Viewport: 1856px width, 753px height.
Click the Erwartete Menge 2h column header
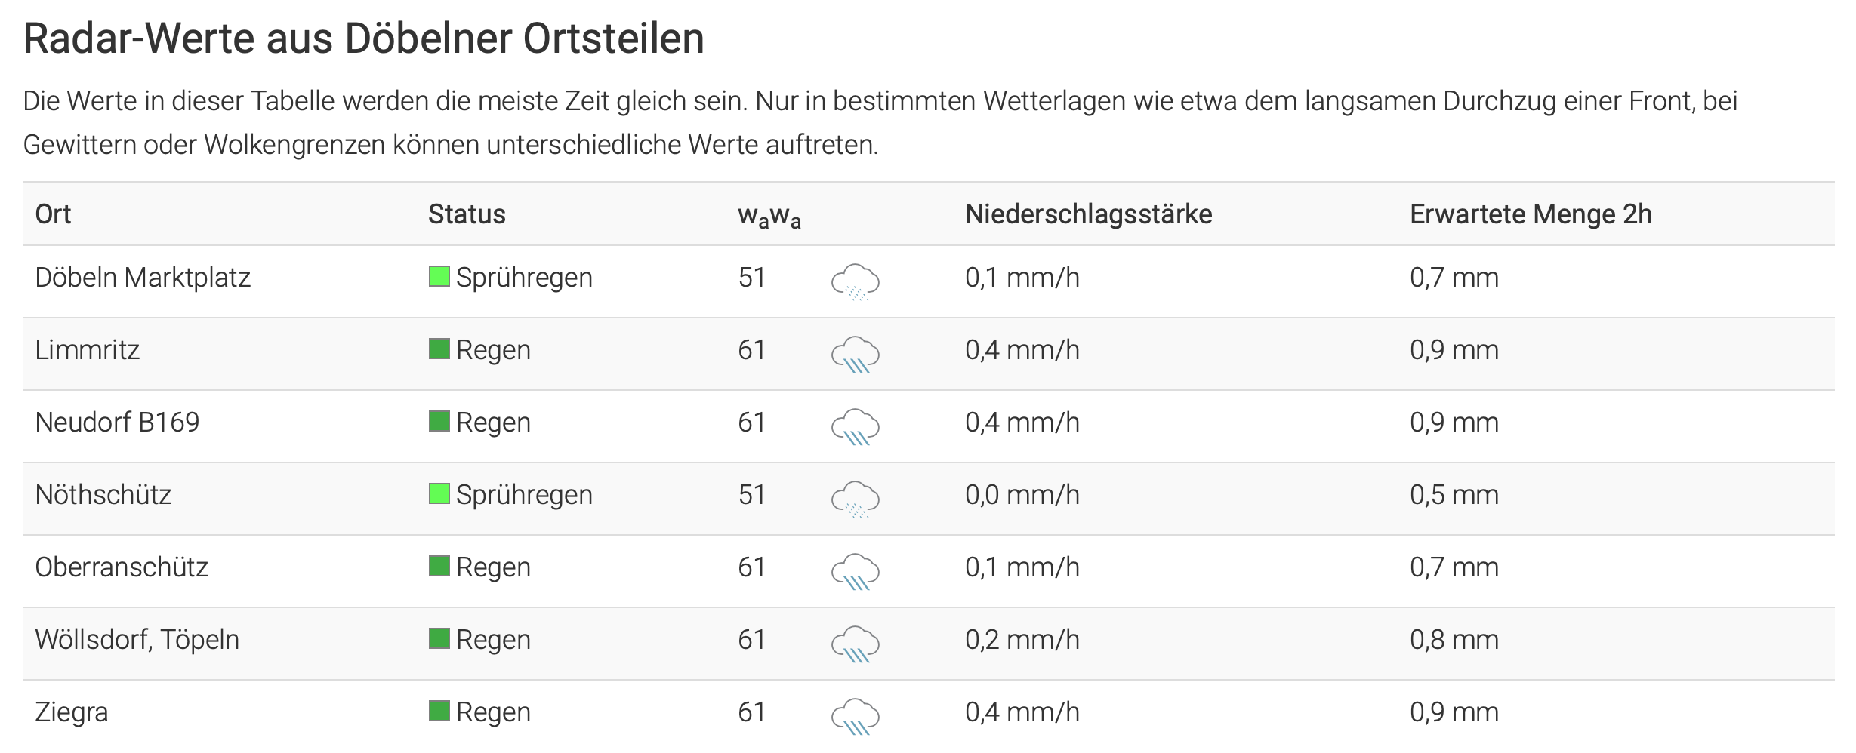(1531, 214)
